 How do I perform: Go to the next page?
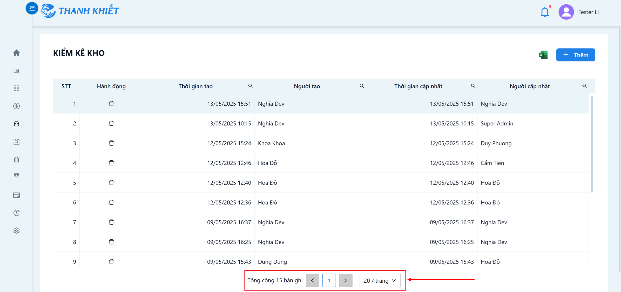tap(346, 280)
